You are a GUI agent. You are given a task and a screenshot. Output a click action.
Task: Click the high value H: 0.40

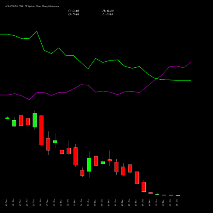click(x=108, y=11)
